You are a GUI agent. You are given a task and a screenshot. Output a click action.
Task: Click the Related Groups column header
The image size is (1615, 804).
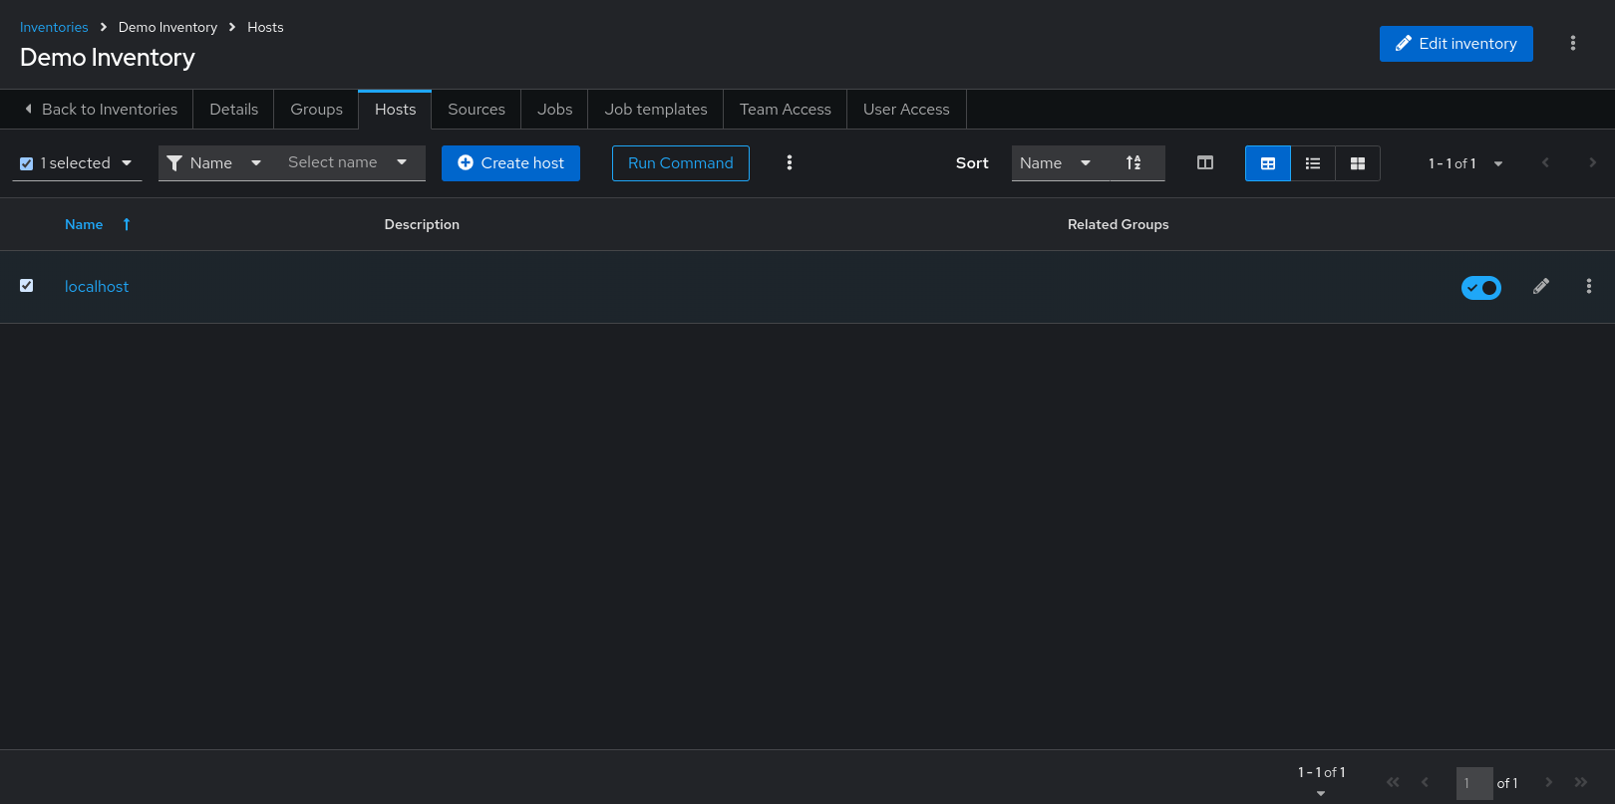tap(1119, 224)
